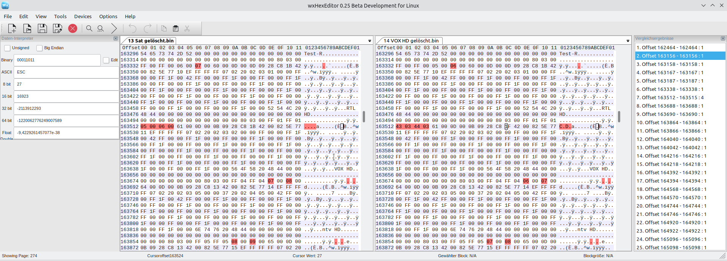Click the 16 bit value field 16923
This screenshot has height=261, width=727.
tap(66, 96)
